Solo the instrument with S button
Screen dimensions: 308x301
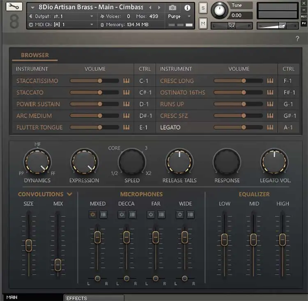pos(203,8)
